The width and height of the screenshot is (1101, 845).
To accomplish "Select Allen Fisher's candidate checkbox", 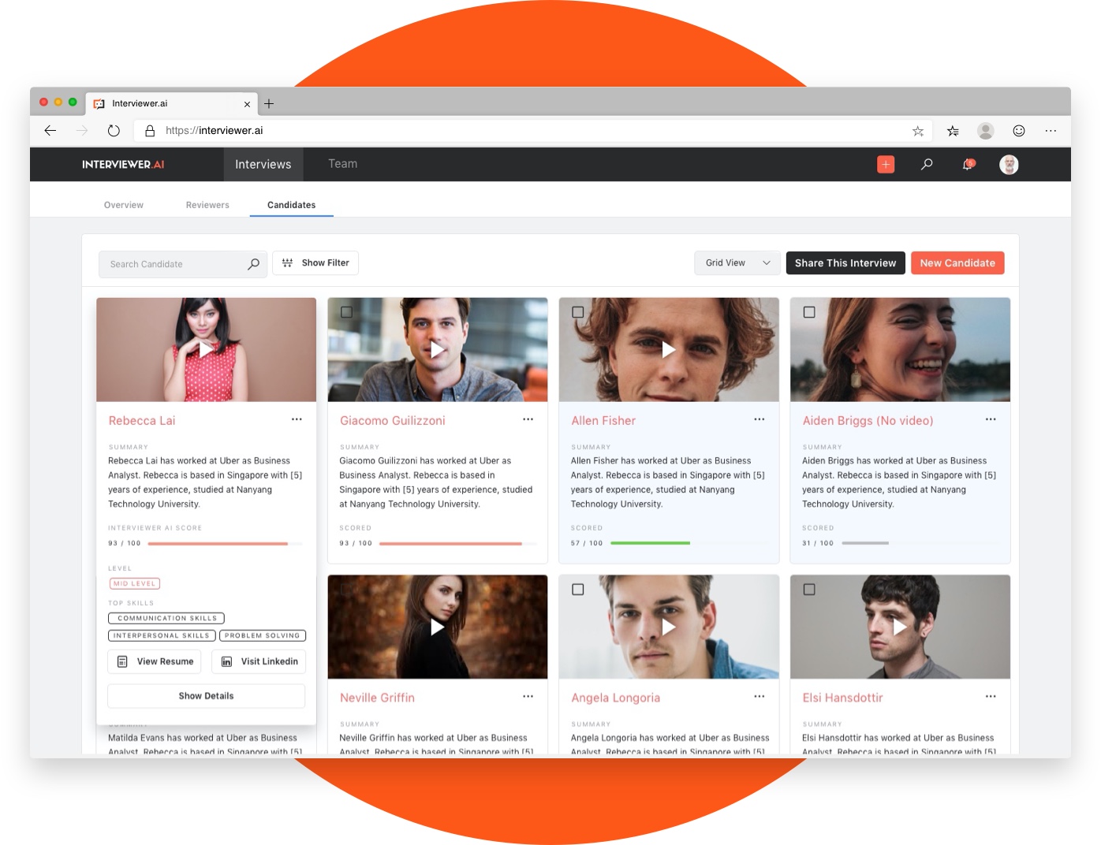I will pyautogui.click(x=578, y=312).
